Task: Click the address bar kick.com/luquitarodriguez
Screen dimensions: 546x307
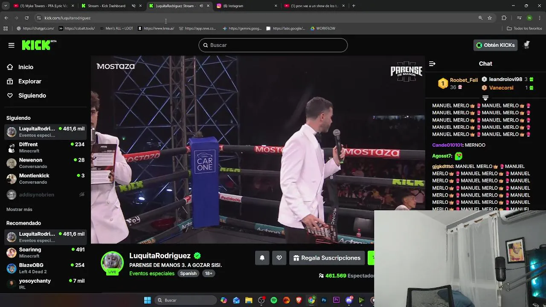Action: (x=67, y=18)
